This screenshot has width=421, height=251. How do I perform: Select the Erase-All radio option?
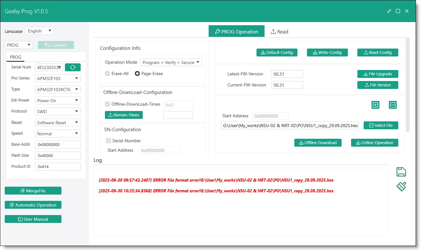tap(107, 73)
